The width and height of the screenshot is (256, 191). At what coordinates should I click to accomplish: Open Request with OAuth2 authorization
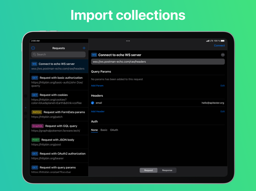(59, 156)
